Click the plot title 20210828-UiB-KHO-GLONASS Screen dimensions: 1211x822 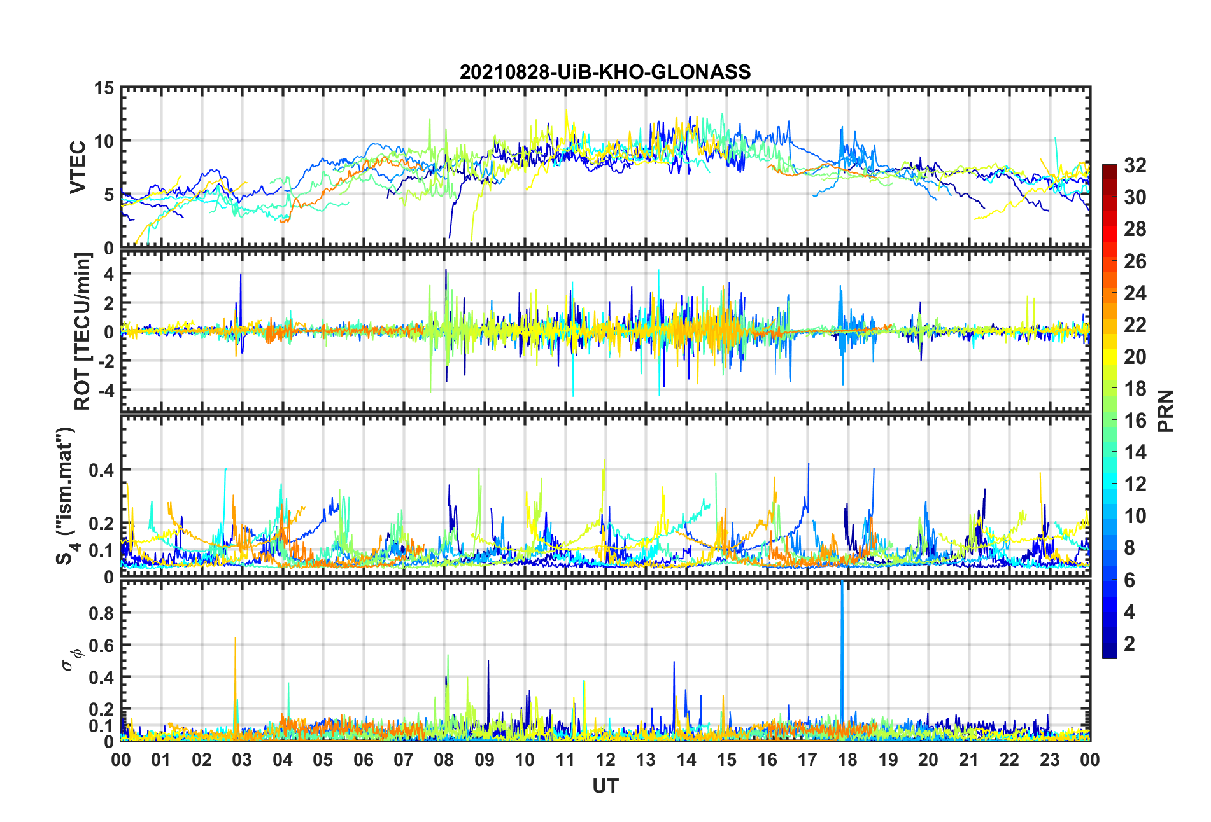605,72
